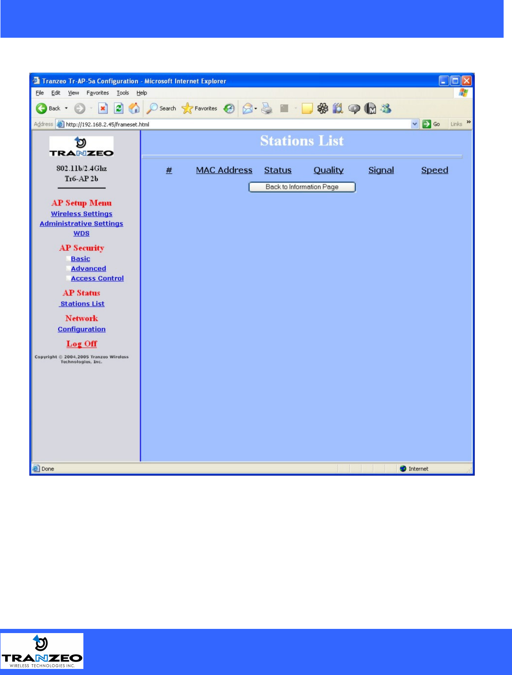Open the Favorites star toolbar button

[199, 109]
